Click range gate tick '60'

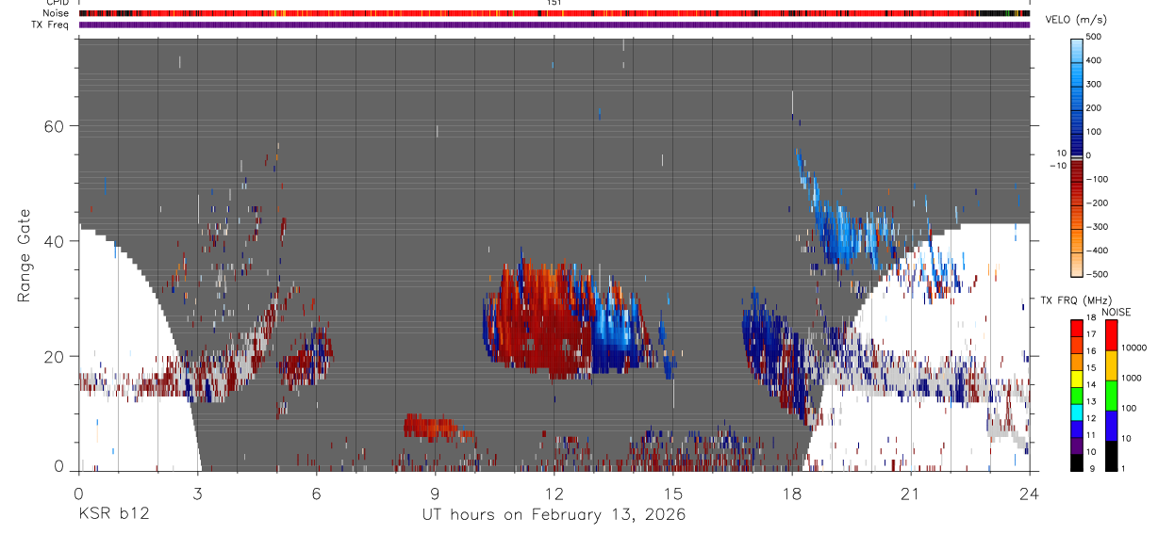(x=55, y=126)
